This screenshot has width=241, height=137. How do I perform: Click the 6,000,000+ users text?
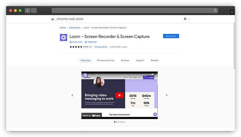(x=118, y=47)
